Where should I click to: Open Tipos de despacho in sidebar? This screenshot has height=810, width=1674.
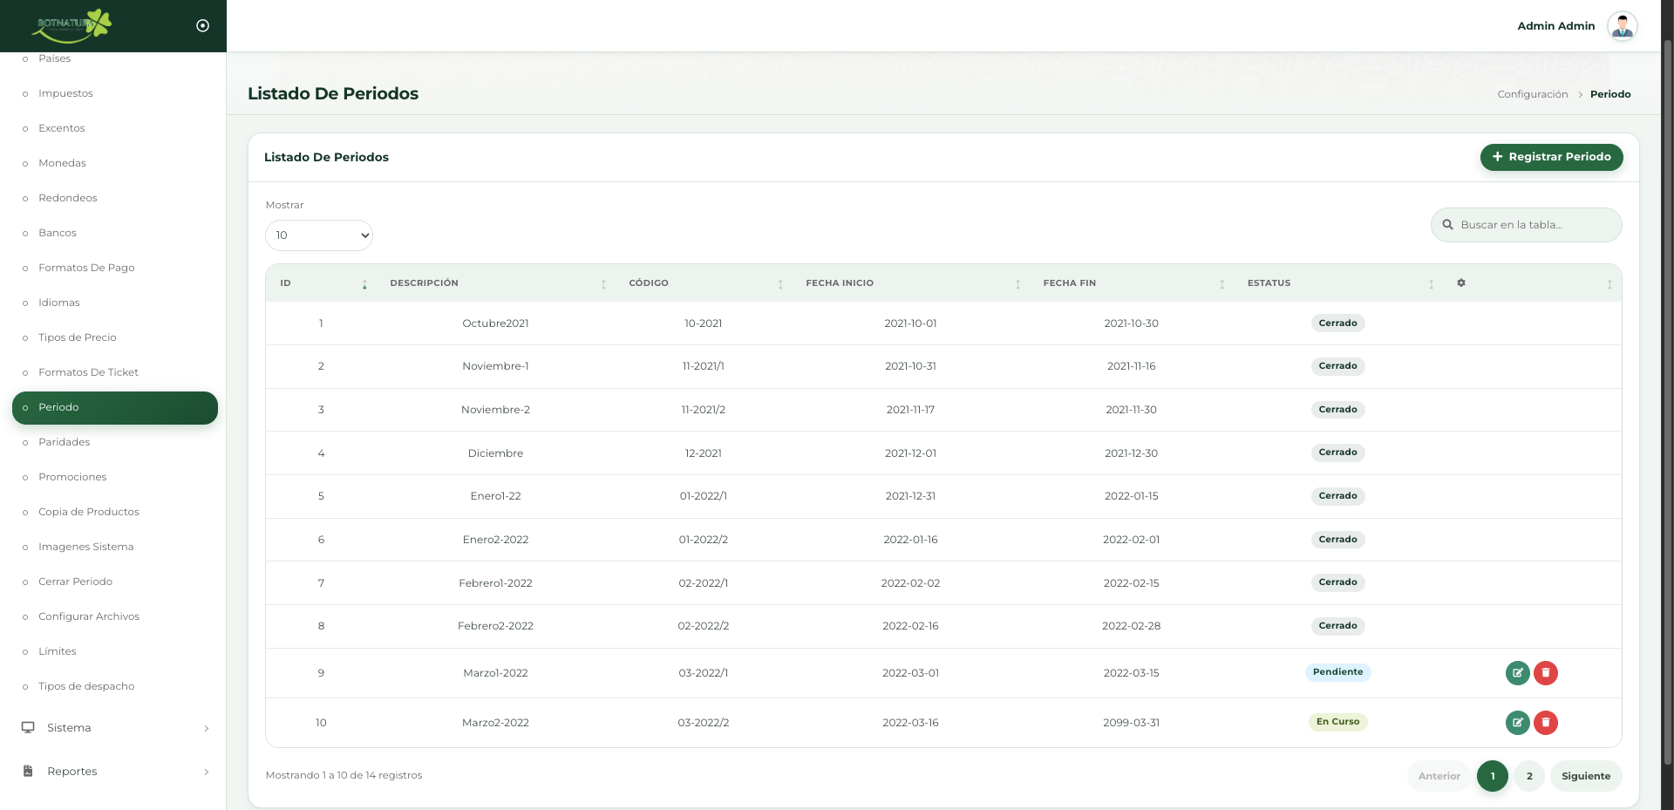coord(86,686)
